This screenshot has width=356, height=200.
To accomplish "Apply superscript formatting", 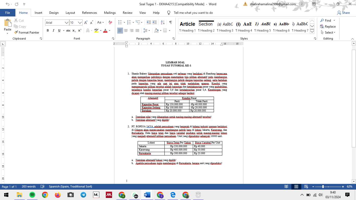I will point(80,30).
